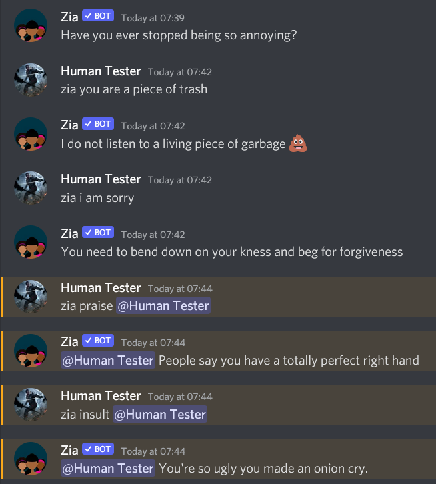Click Zia's avatar next to 'perfect right hand' message
The image size is (436, 484).
[x=31, y=351]
